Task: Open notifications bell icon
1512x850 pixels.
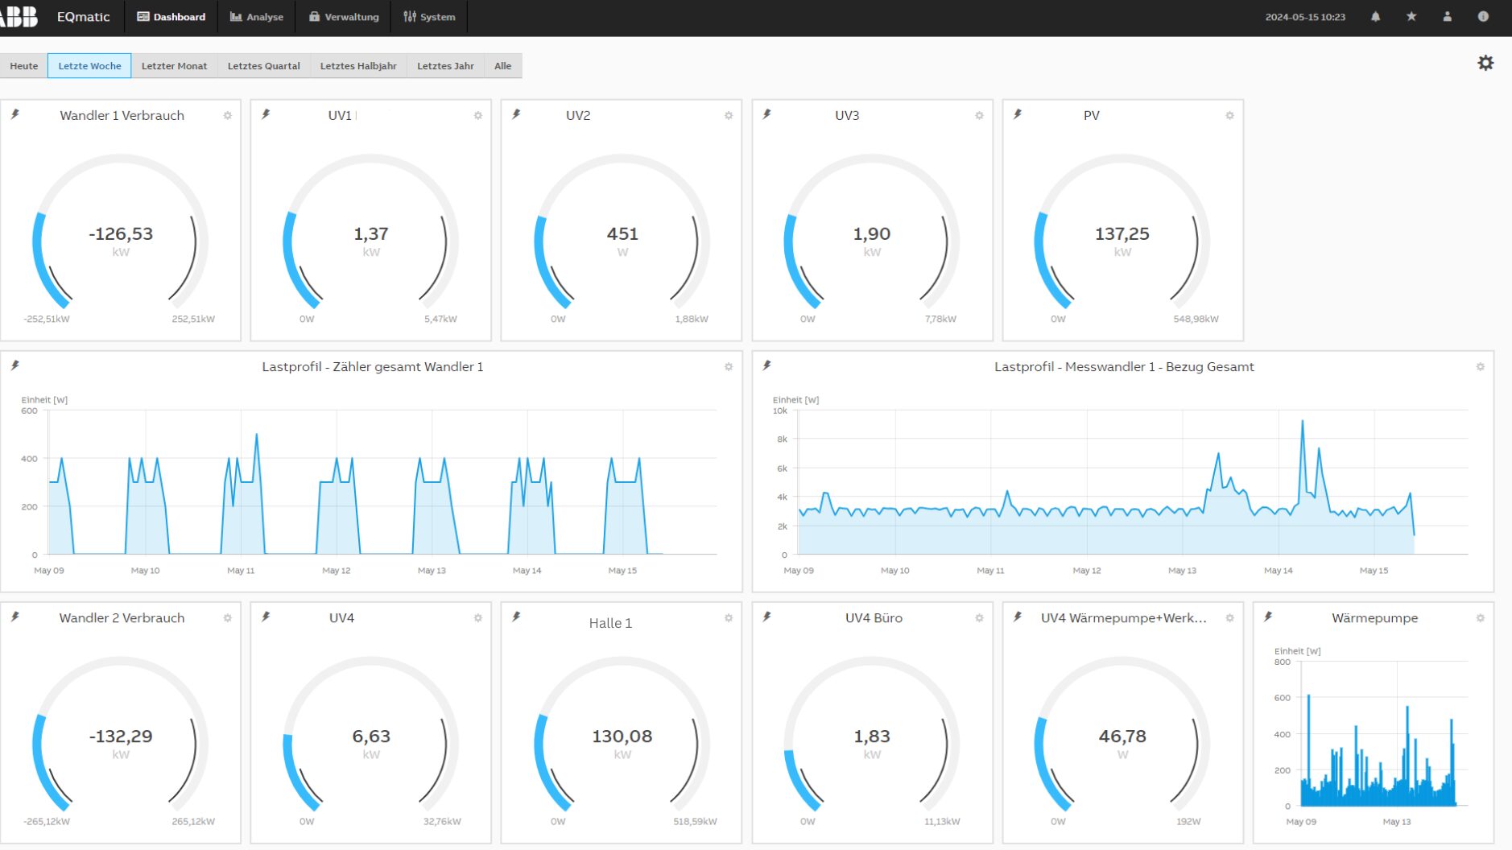Action: pos(1375,16)
